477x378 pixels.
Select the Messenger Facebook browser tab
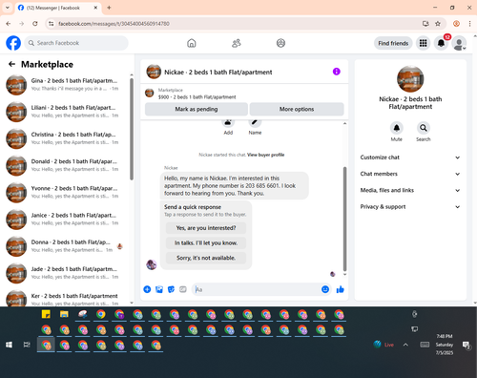click(x=58, y=8)
